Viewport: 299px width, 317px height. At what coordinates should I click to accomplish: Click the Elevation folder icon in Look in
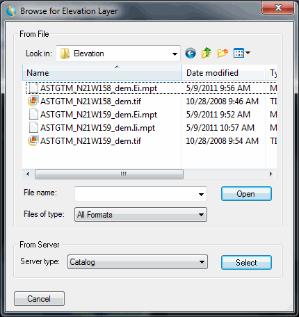coord(65,54)
